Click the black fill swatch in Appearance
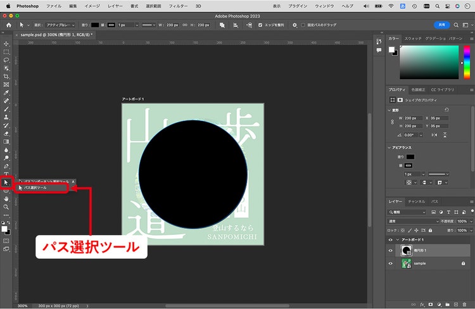 point(410,157)
